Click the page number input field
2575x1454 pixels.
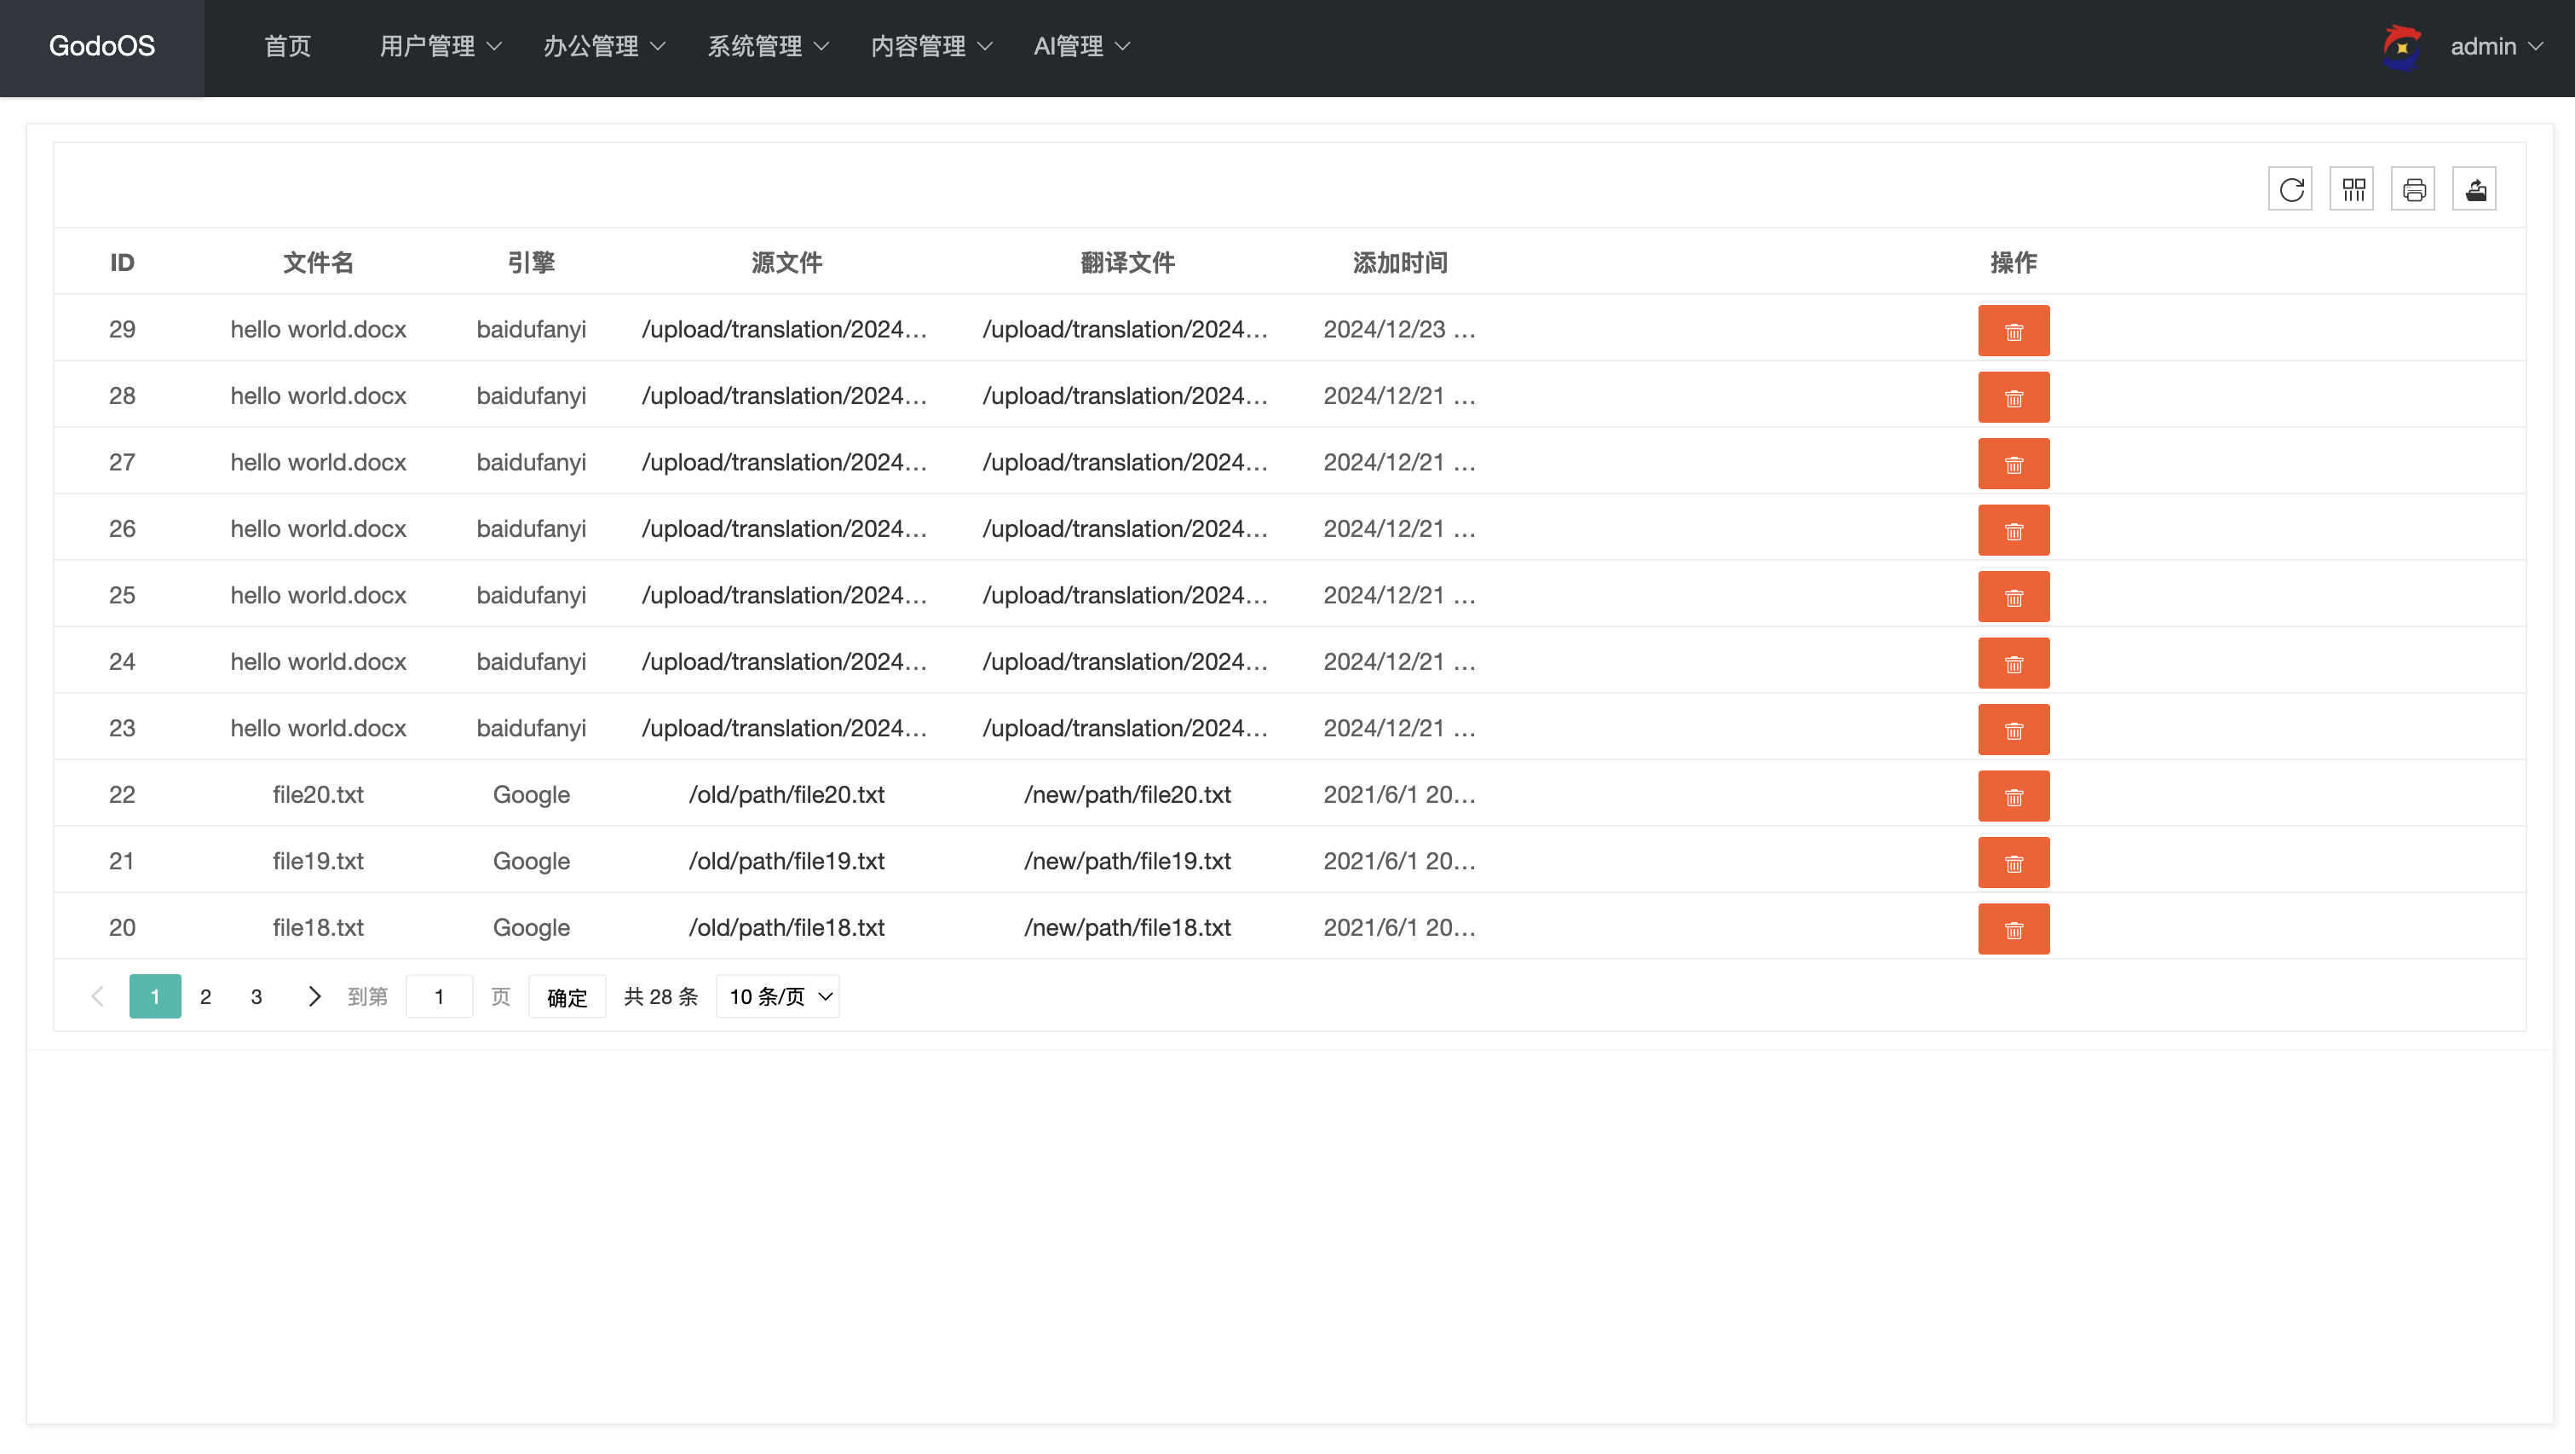tap(440, 996)
